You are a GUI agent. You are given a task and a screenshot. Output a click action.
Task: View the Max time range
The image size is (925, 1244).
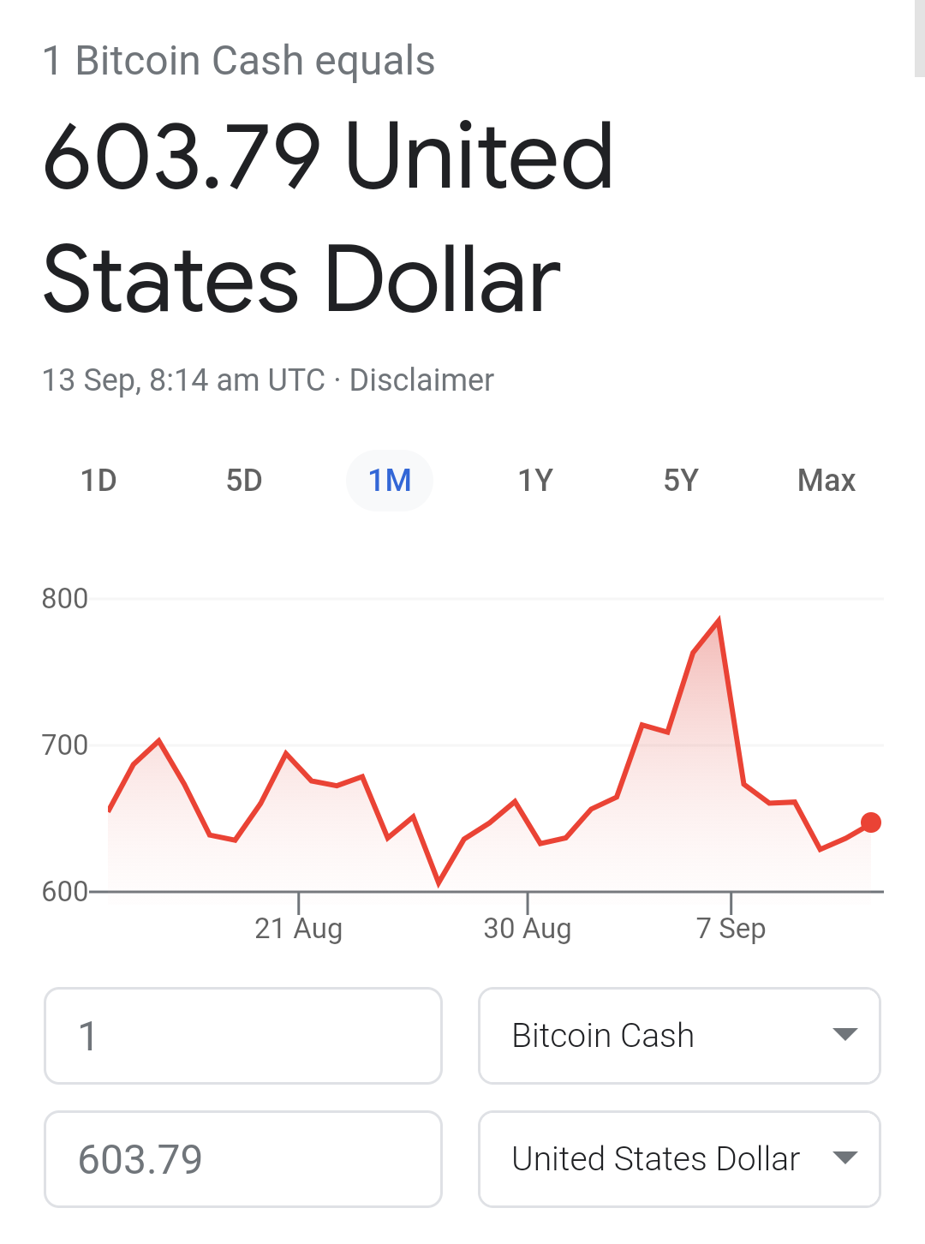click(x=827, y=481)
